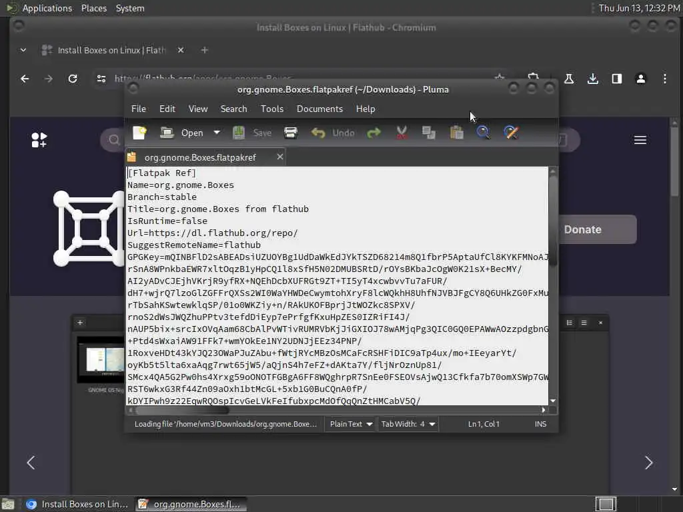Viewport: 683px width, 512px height.
Task: Click the vertical scrollbar down arrow in Pluma
Action: click(x=553, y=401)
